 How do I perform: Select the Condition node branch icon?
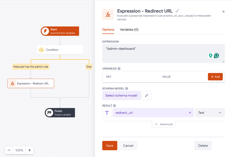[41, 50]
